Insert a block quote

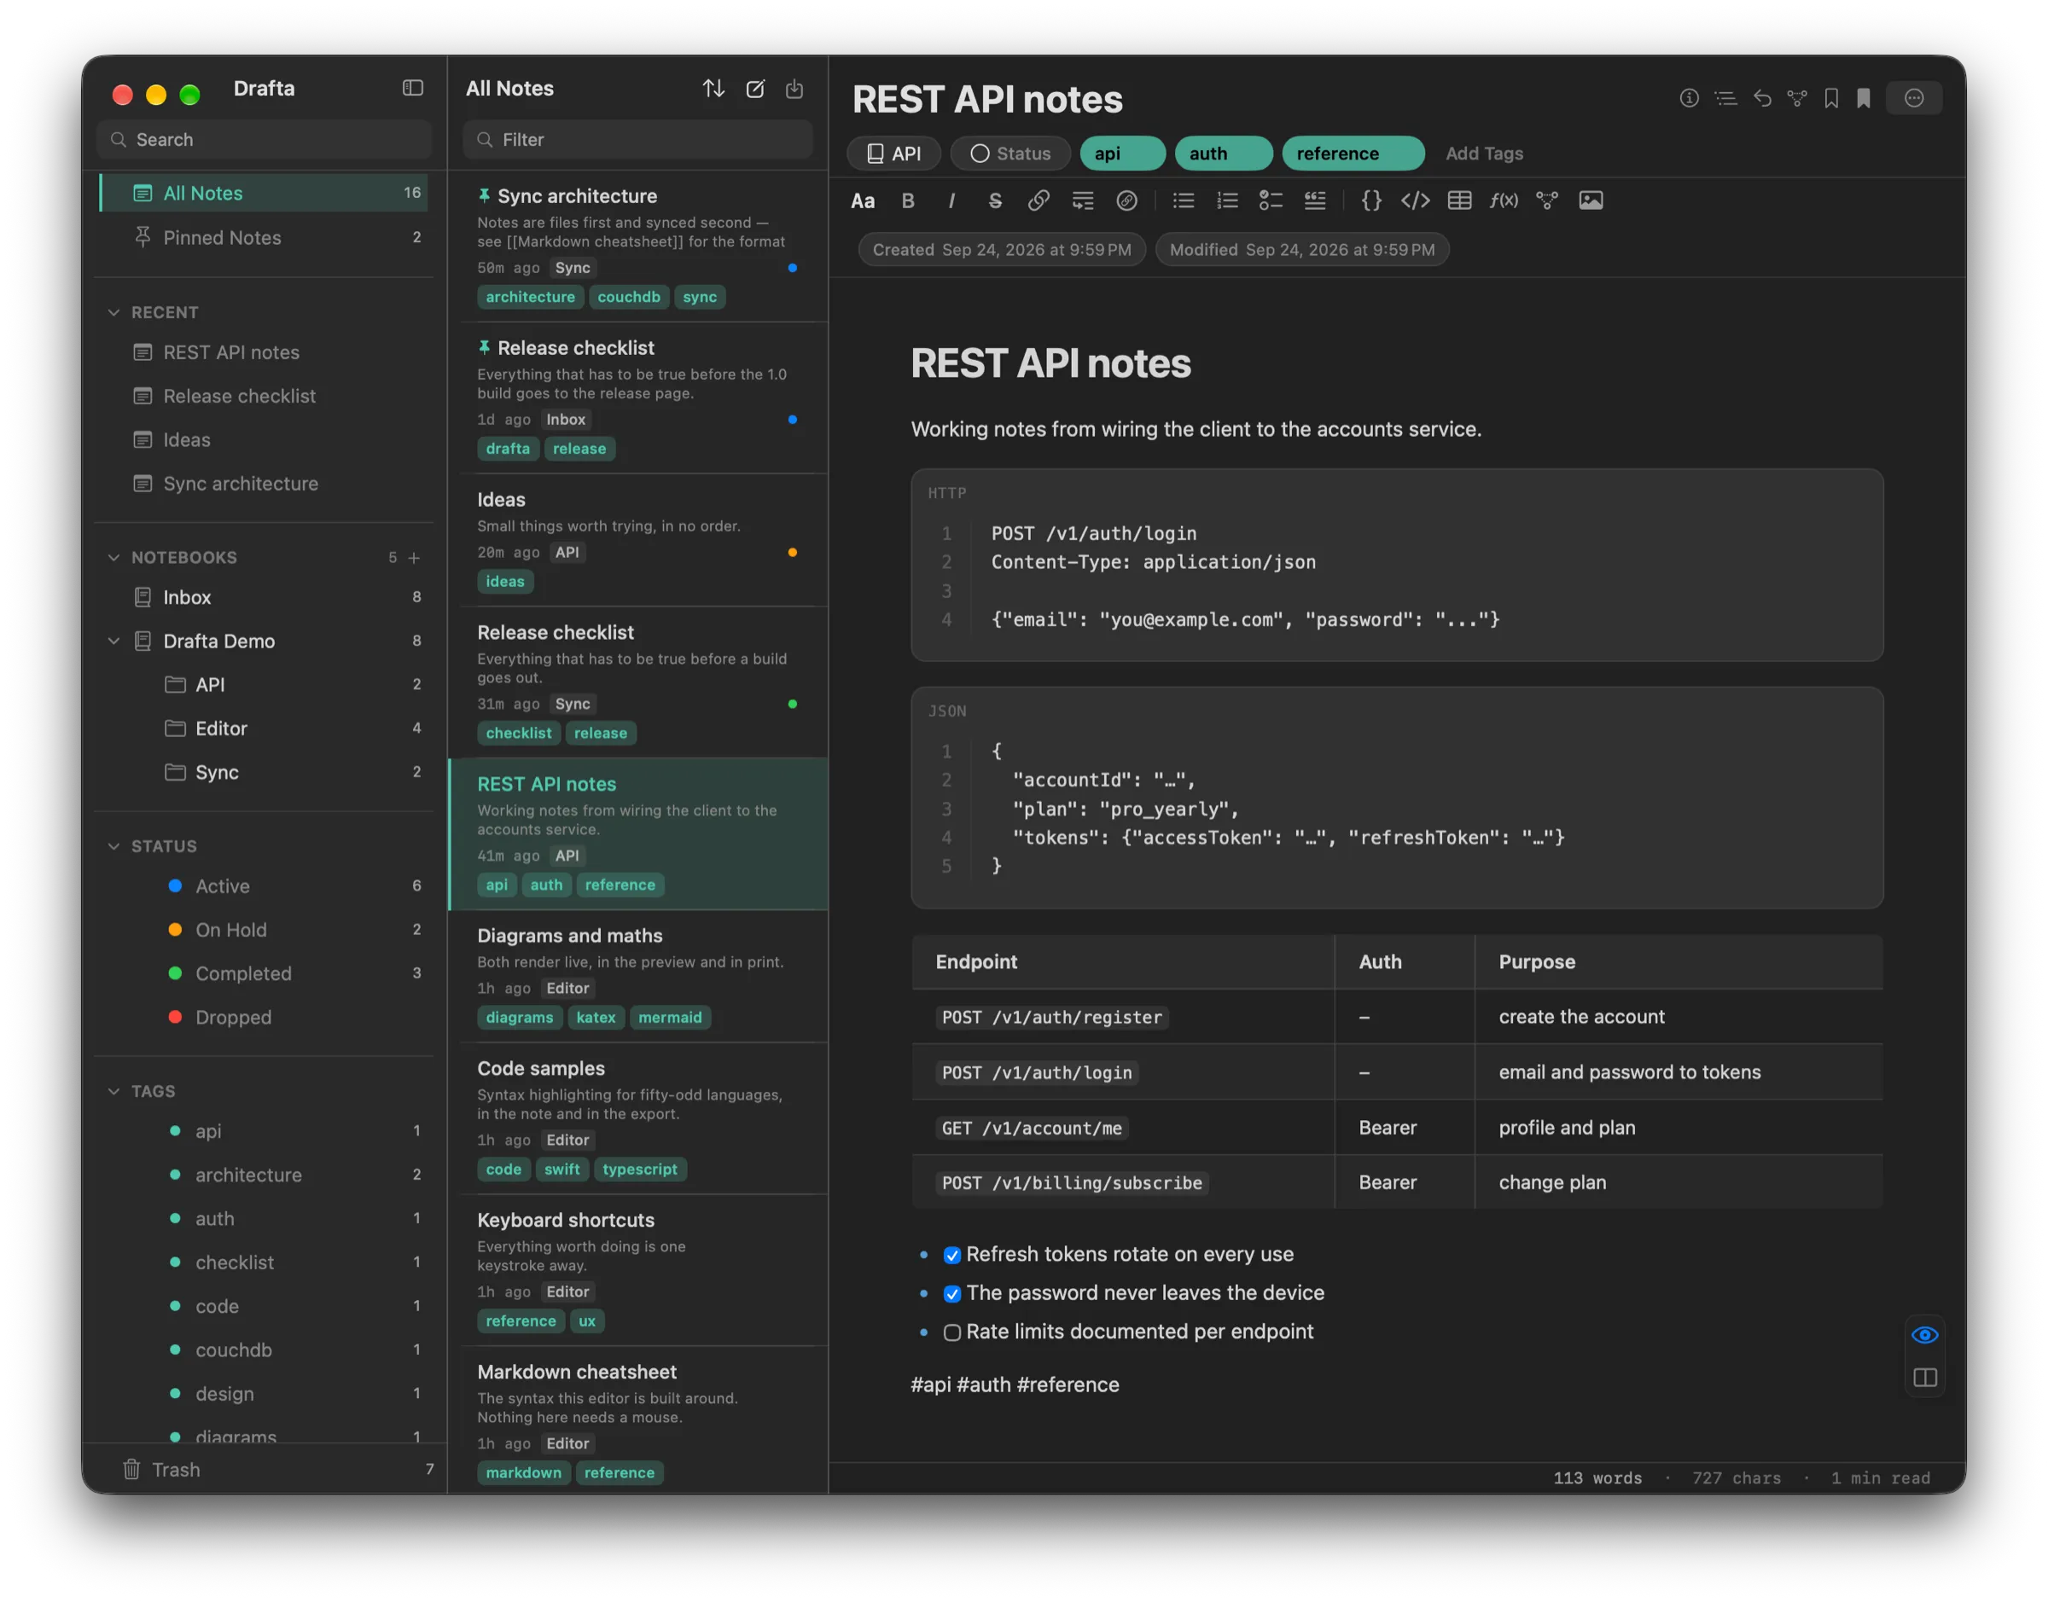tap(1314, 200)
